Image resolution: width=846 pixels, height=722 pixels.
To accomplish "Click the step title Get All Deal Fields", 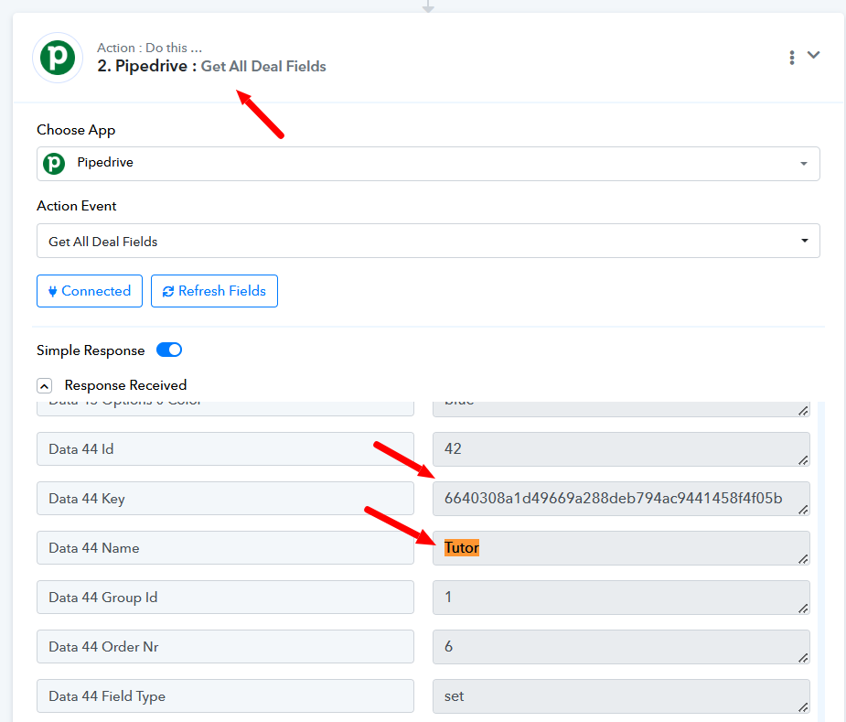I will [263, 67].
